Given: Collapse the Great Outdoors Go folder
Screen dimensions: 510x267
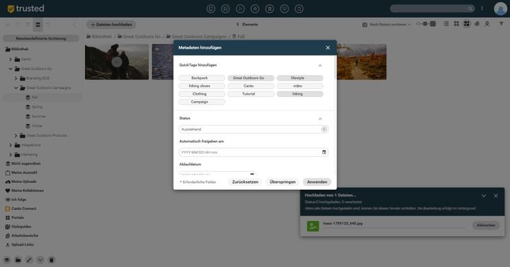Looking at the screenshot, I should coord(11,69).
